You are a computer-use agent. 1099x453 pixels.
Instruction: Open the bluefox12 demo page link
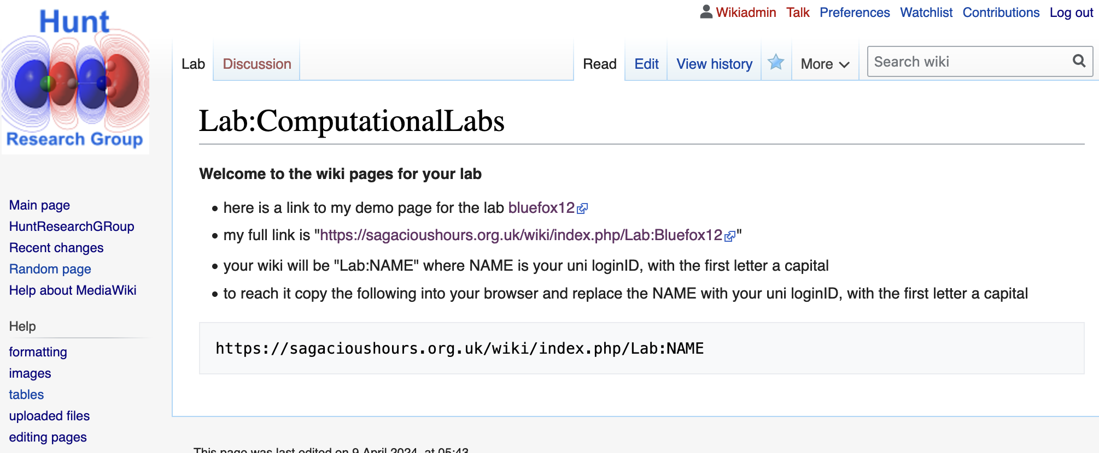pos(541,208)
